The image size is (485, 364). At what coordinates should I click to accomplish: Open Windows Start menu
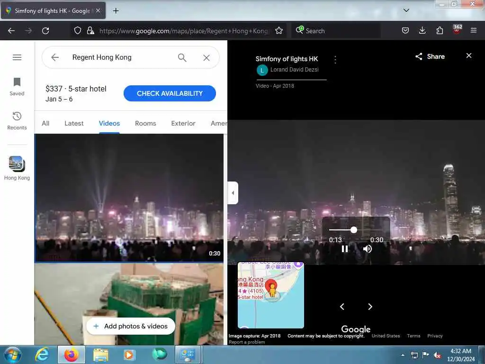click(x=12, y=355)
